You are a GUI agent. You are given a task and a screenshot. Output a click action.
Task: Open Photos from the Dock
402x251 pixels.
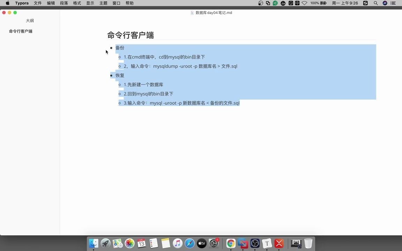click(x=129, y=243)
